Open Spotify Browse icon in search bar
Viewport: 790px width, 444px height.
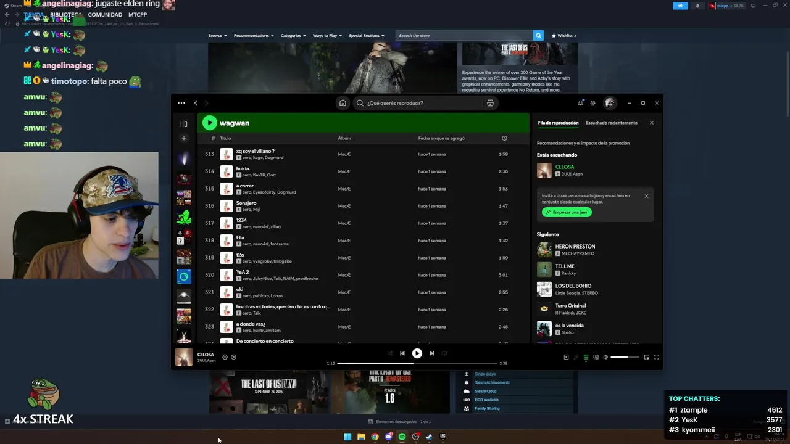click(x=490, y=103)
